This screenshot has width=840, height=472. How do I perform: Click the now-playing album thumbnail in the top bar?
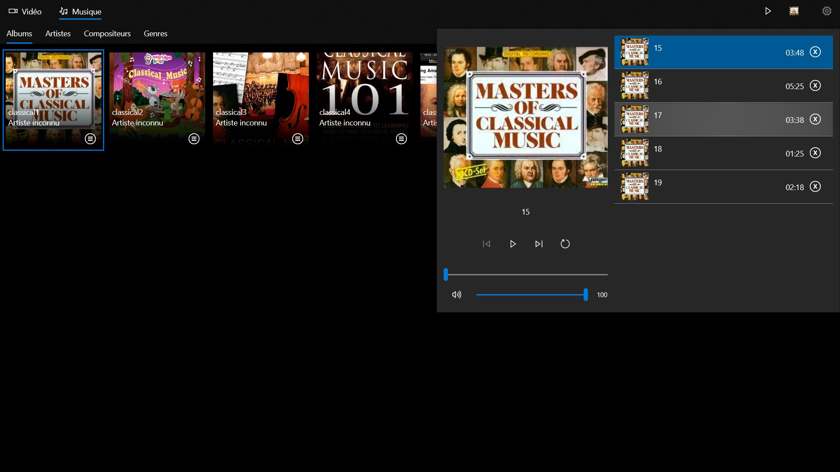tap(794, 11)
